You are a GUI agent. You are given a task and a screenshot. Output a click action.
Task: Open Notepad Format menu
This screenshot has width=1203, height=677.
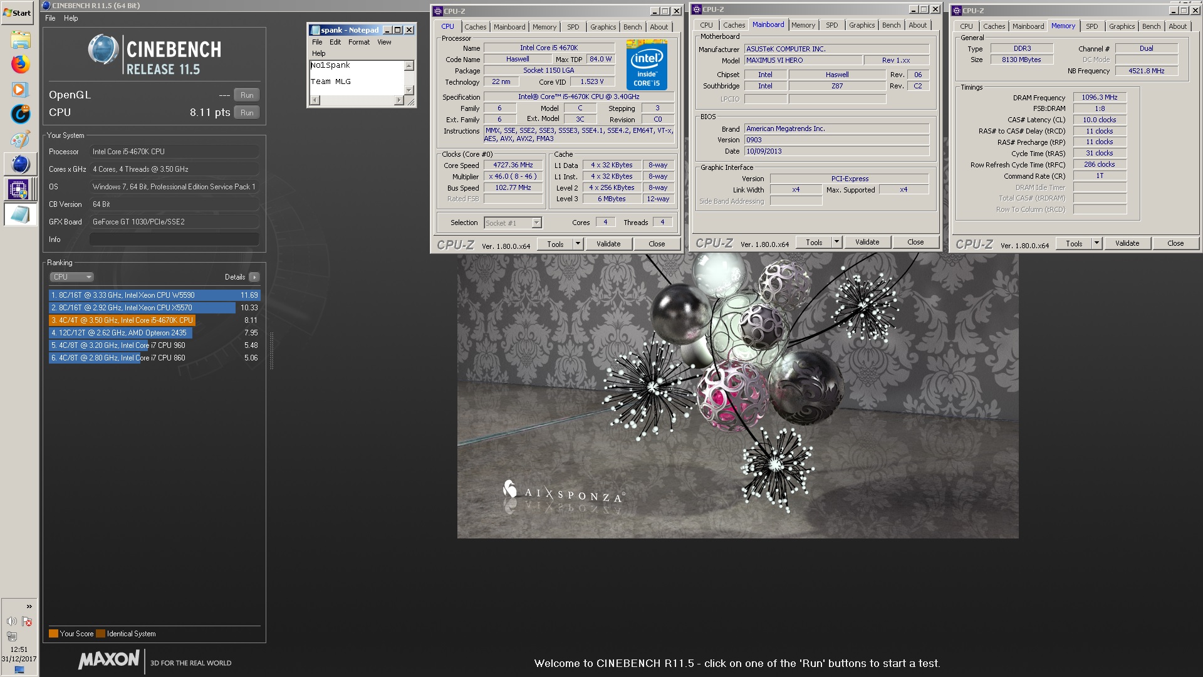pyautogui.click(x=359, y=42)
